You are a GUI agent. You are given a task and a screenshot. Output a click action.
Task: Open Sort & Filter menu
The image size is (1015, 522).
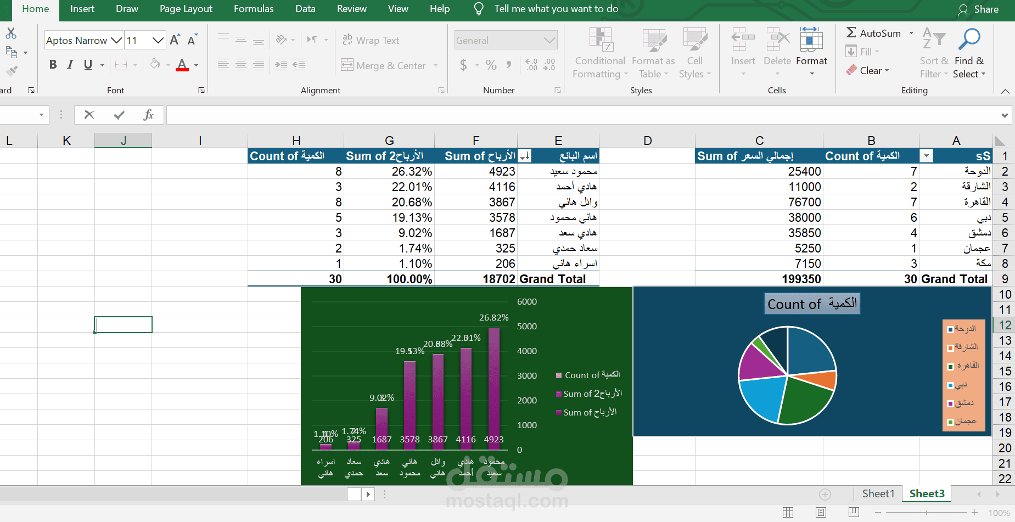coord(934,53)
